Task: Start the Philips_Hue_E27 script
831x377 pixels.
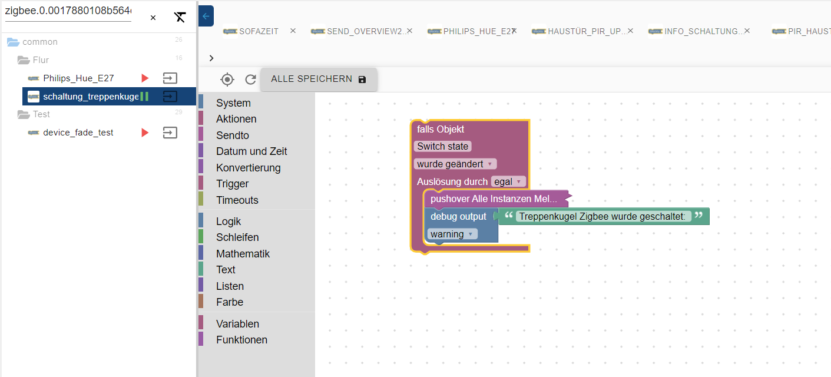Action: pyautogui.click(x=145, y=78)
